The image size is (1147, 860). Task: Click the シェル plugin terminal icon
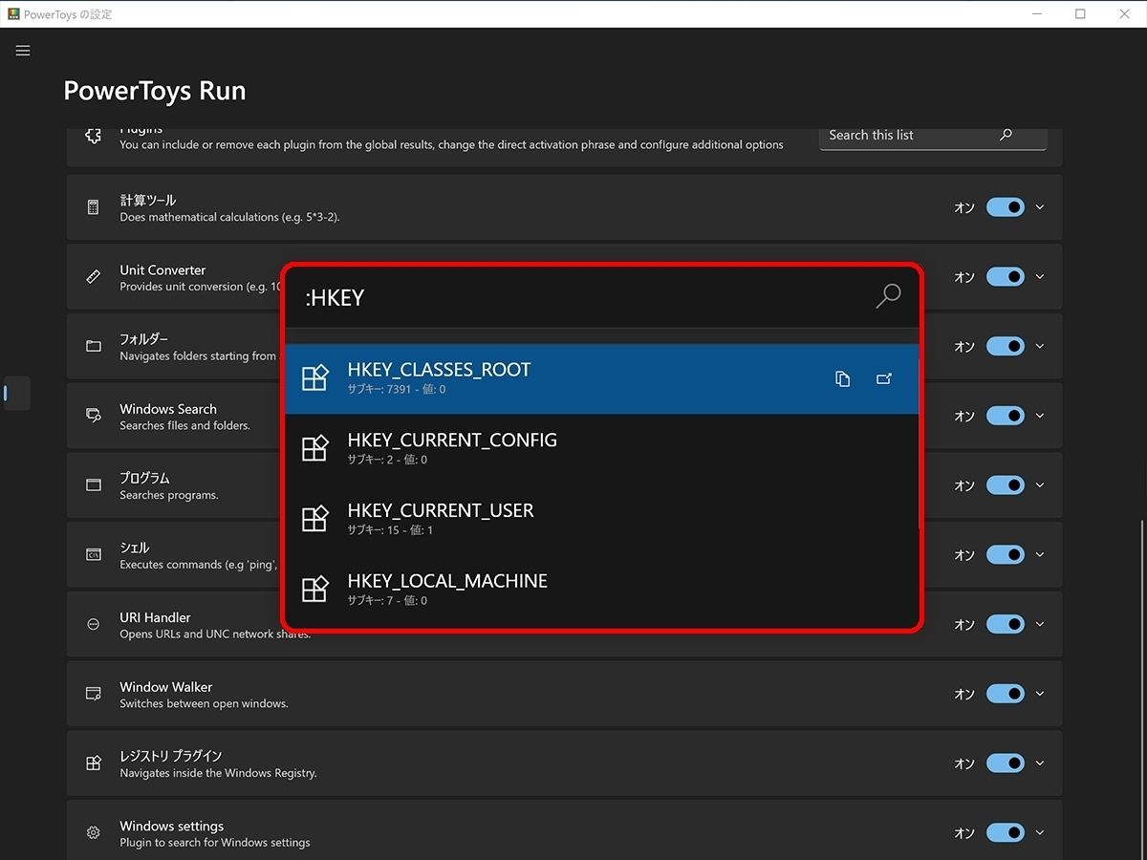coord(93,555)
